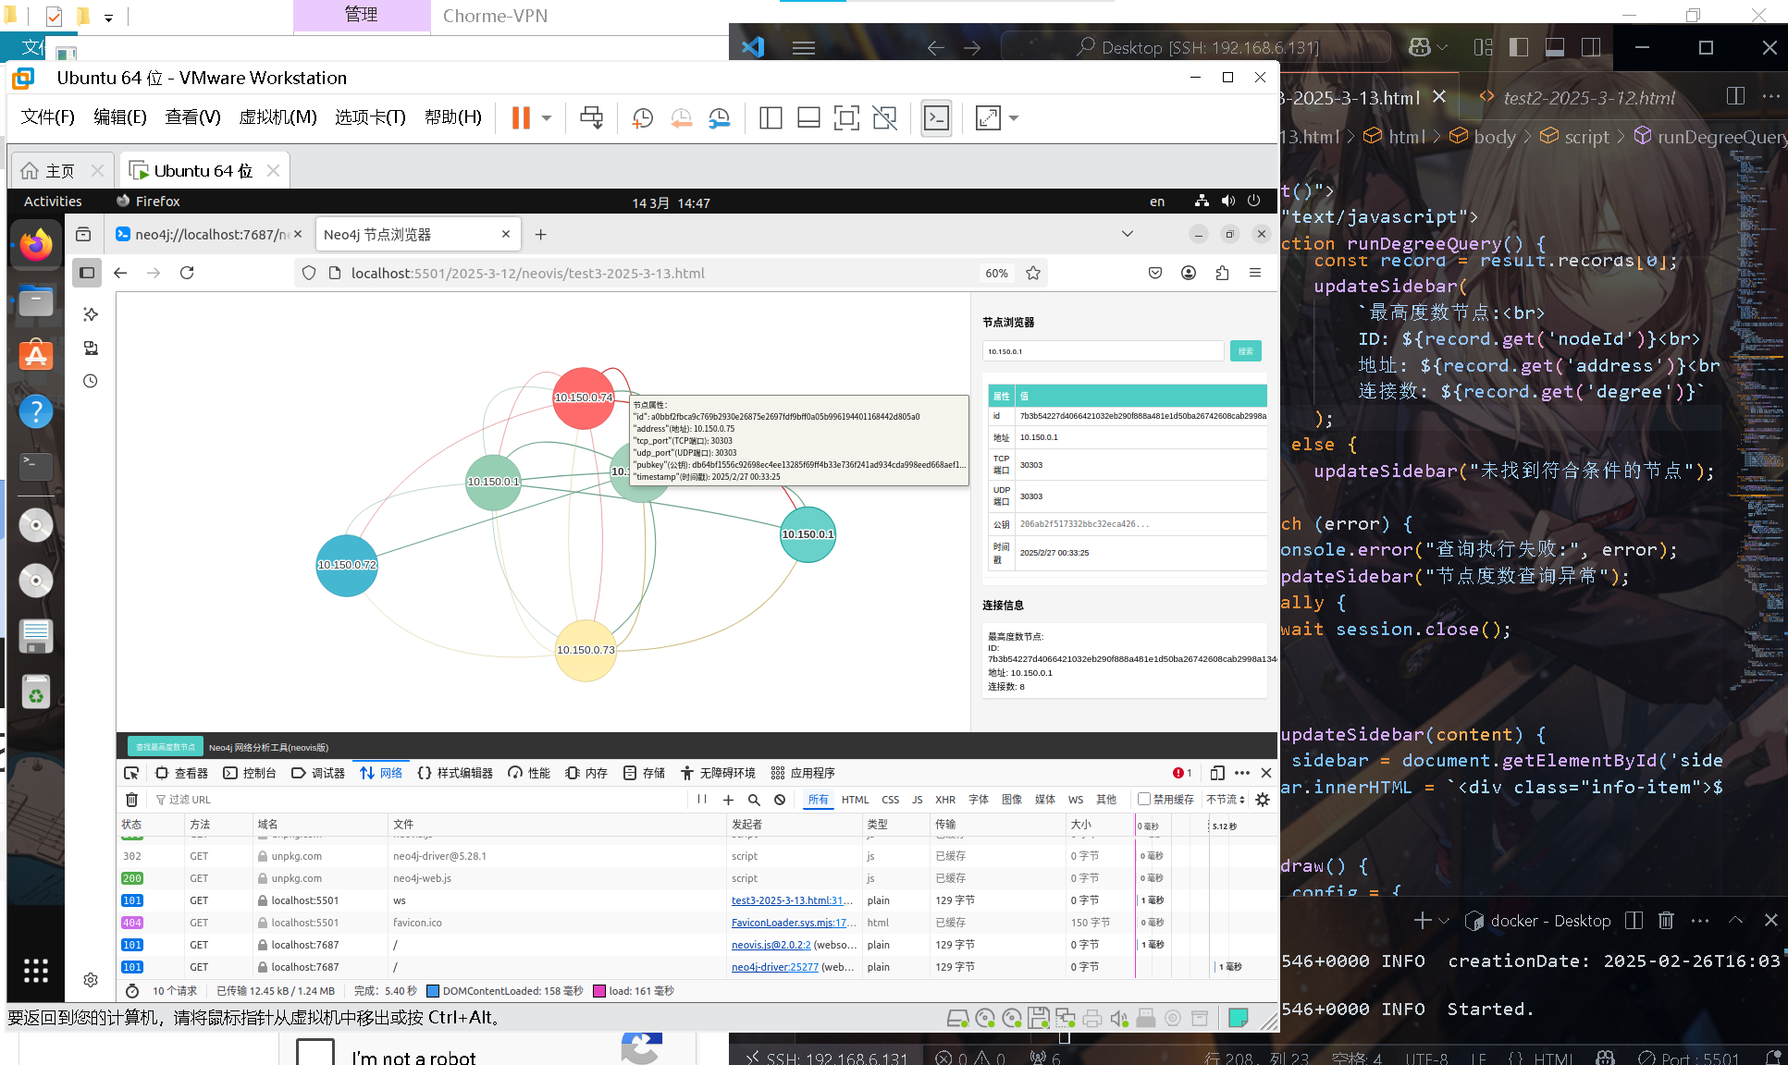
Task: Pause the virtual machine in VMware
Action: (x=521, y=117)
